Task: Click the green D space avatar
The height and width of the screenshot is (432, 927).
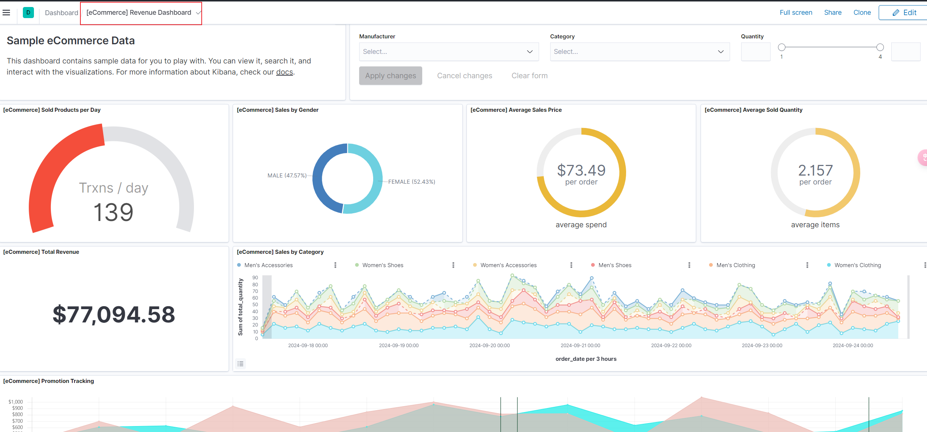Action: point(28,13)
